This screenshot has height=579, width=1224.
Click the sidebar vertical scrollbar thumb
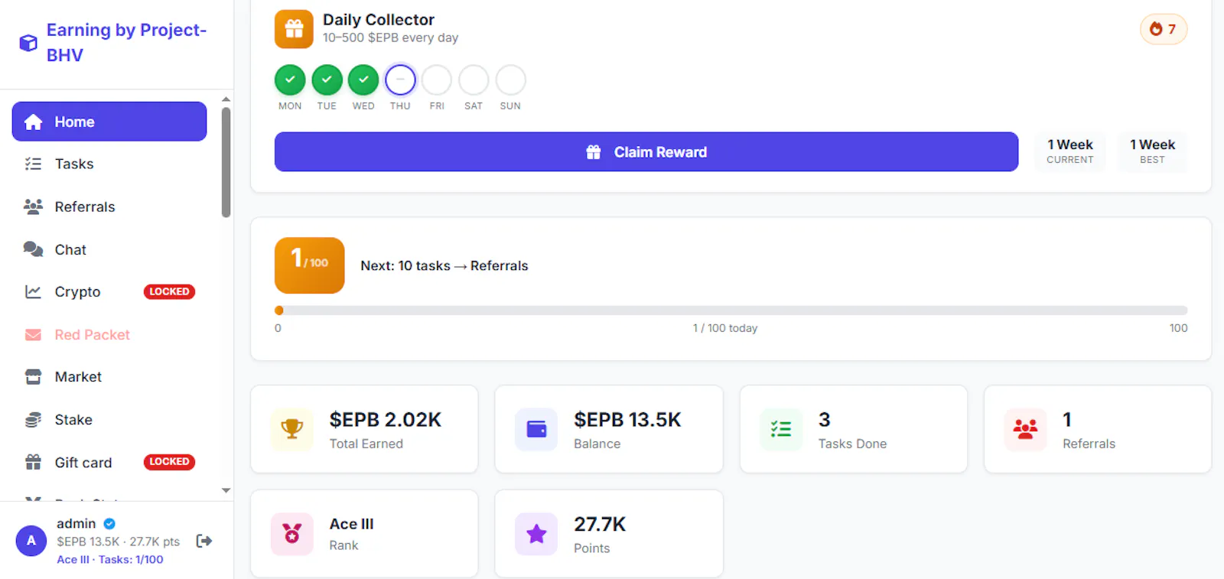226,162
